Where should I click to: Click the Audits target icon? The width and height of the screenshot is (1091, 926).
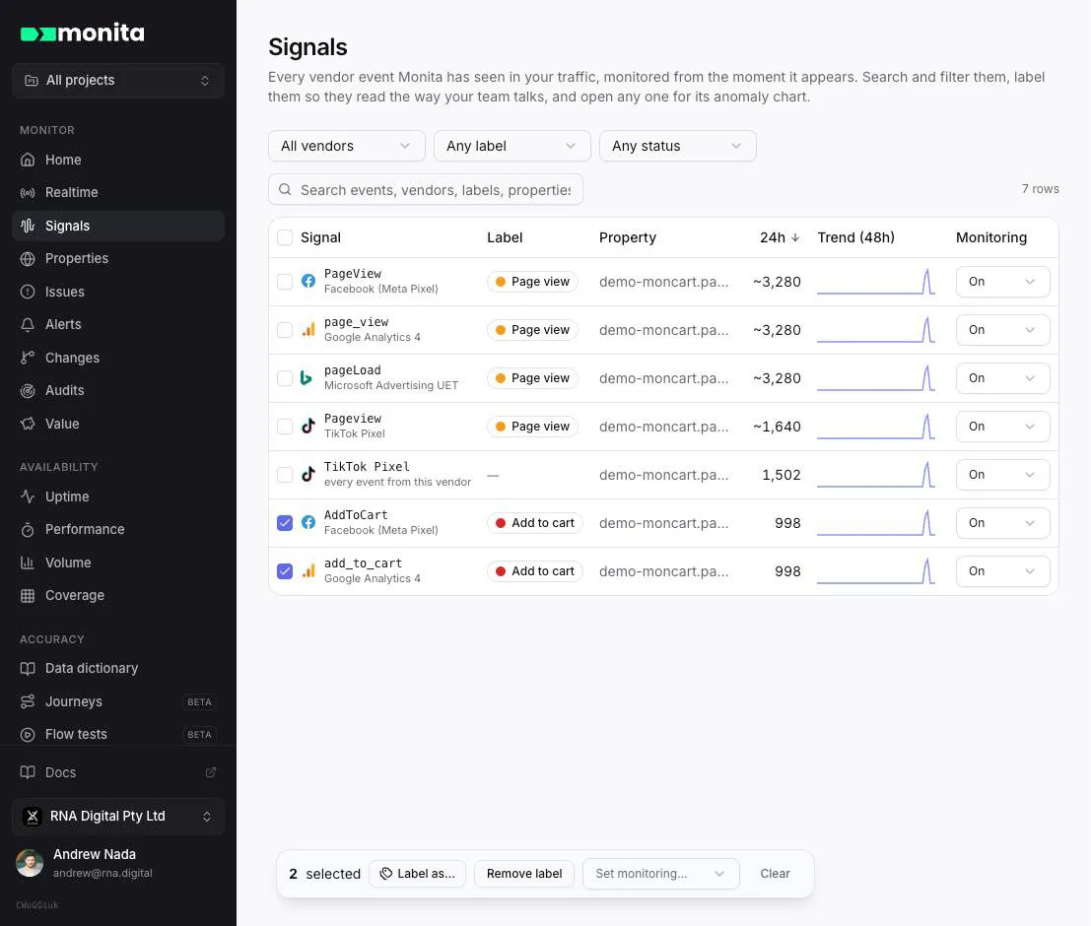click(28, 390)
